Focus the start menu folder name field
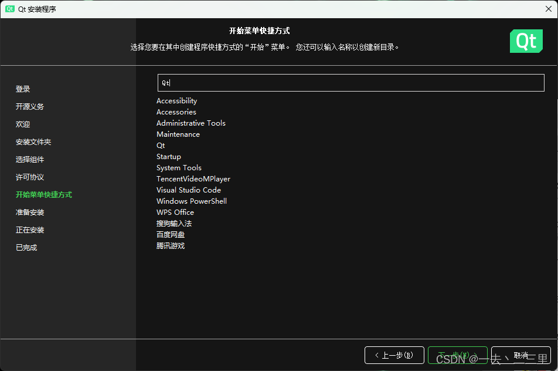The height and width of the screenshot is (371, 558). coord(351,83)
